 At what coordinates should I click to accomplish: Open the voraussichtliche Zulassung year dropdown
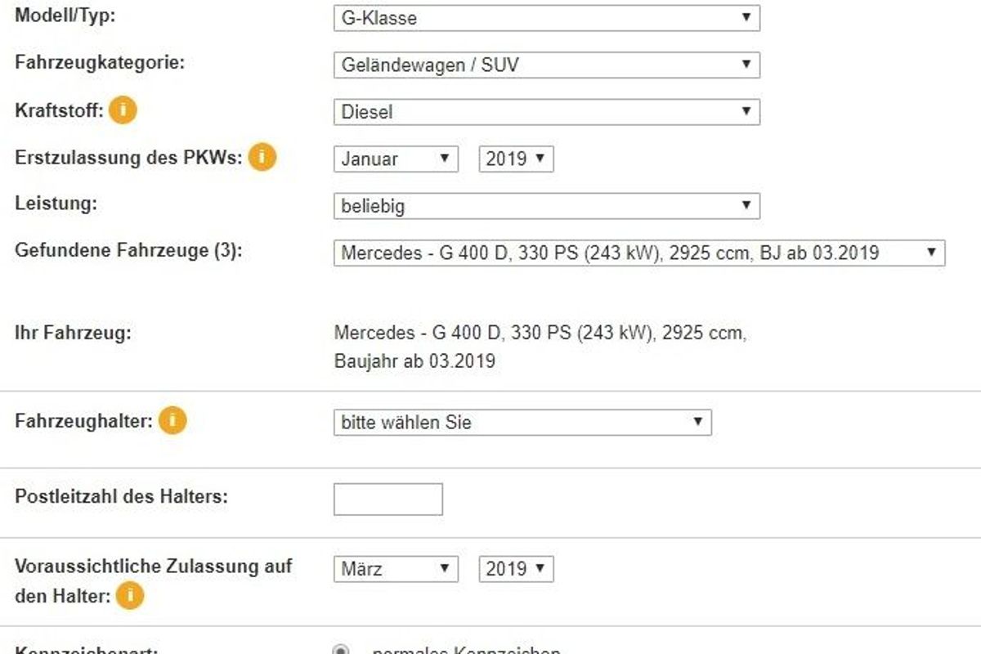coord(516,569)
